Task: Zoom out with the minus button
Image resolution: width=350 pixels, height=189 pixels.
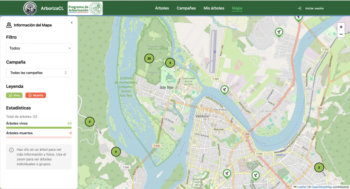Action: [341, 34]
